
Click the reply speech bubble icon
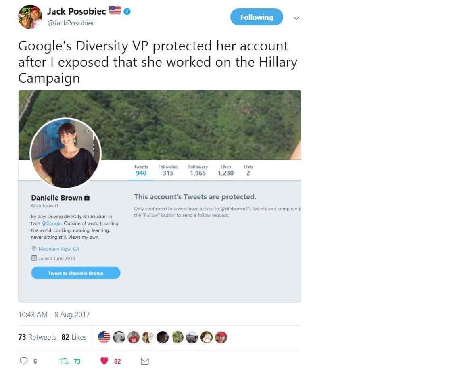(x=23, y=361)
